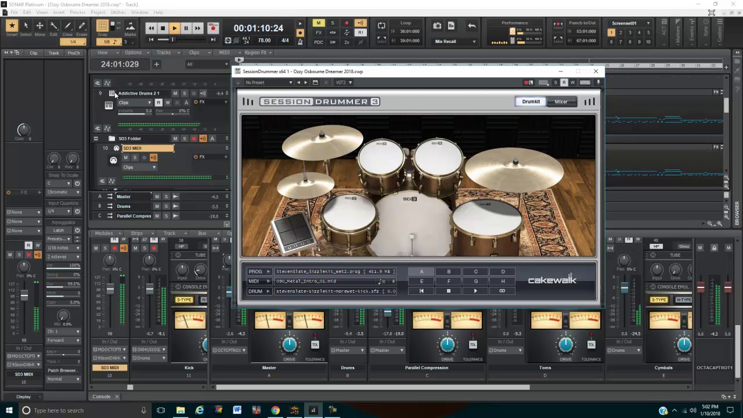Viewport: 743px width, 418px height.
Task: Select the Smart tool
Action: (x=12, y=26)
